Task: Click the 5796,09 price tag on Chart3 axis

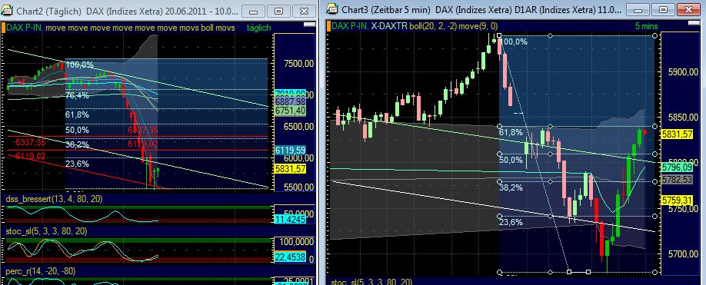Action: pos(677,167)
